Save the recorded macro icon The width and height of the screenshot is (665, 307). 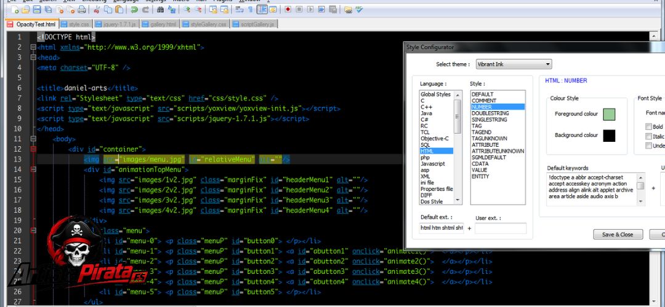click(332, 9)
